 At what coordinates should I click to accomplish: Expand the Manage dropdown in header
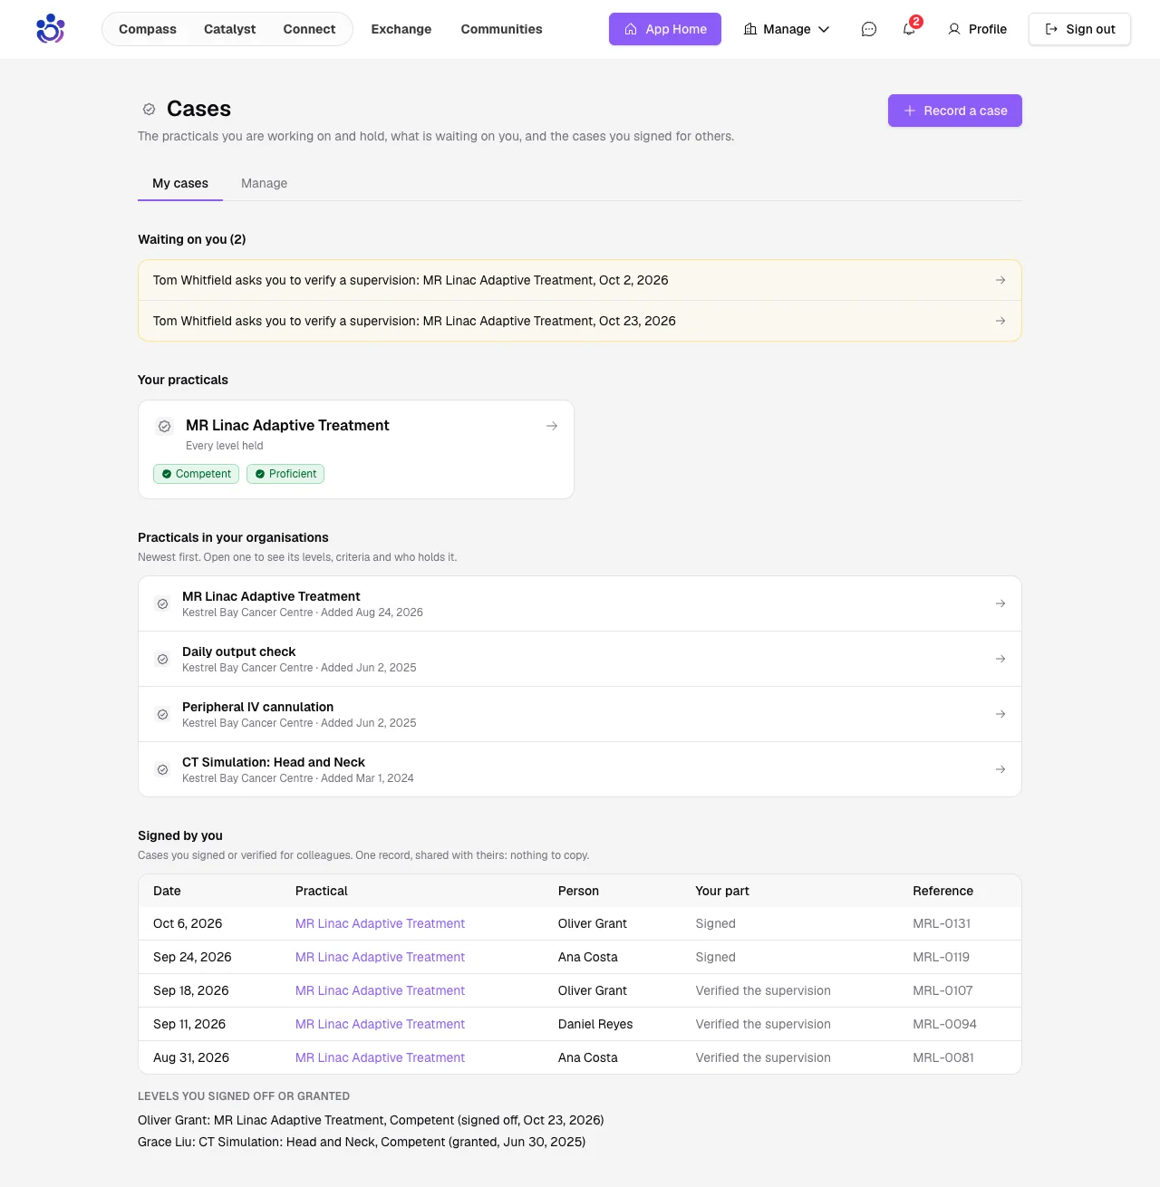coord(787,29)
